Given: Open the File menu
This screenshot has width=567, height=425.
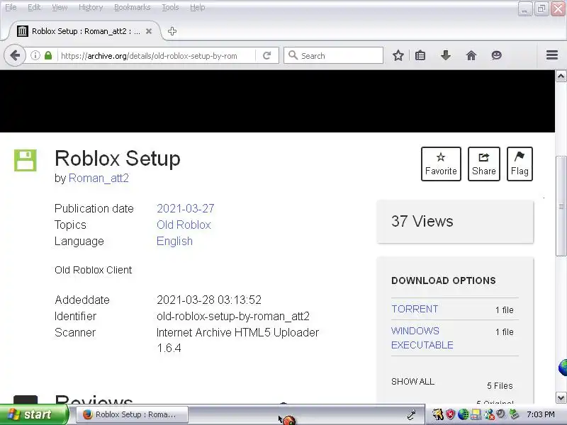Looking at the screenshot, I should (x=11, y=7).
